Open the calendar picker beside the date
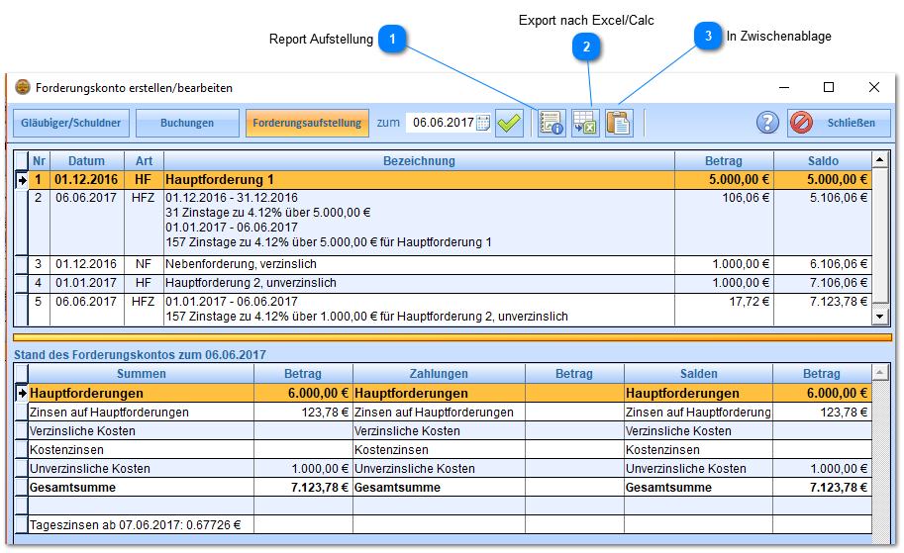 [x=483, y=124]
